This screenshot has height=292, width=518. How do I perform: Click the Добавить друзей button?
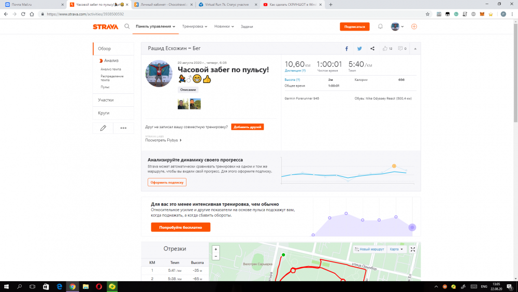(x=248, y=127)
